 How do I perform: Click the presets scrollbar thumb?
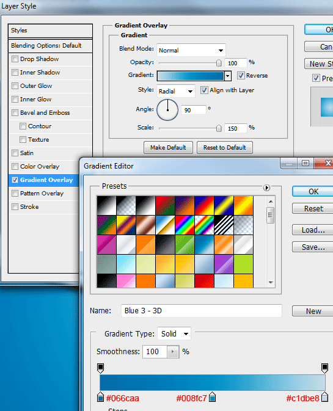[x=271, y=215]
